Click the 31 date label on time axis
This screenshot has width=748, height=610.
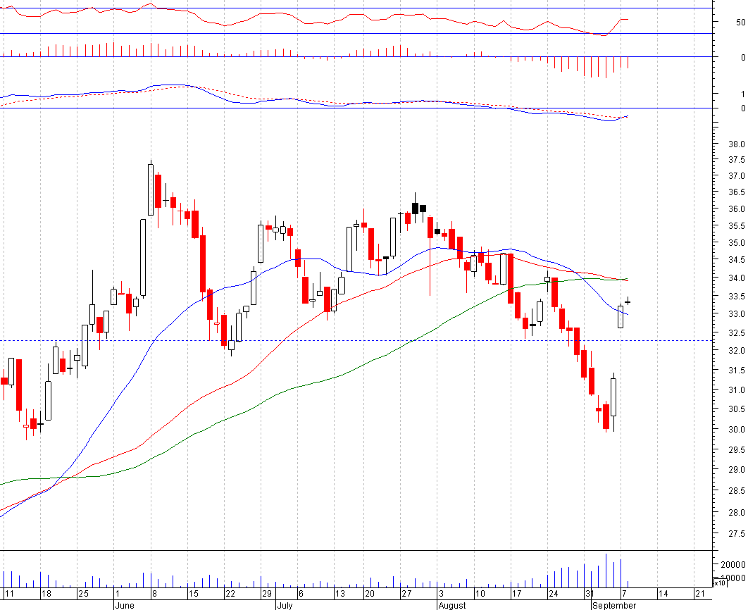click(x=590, y=594)
